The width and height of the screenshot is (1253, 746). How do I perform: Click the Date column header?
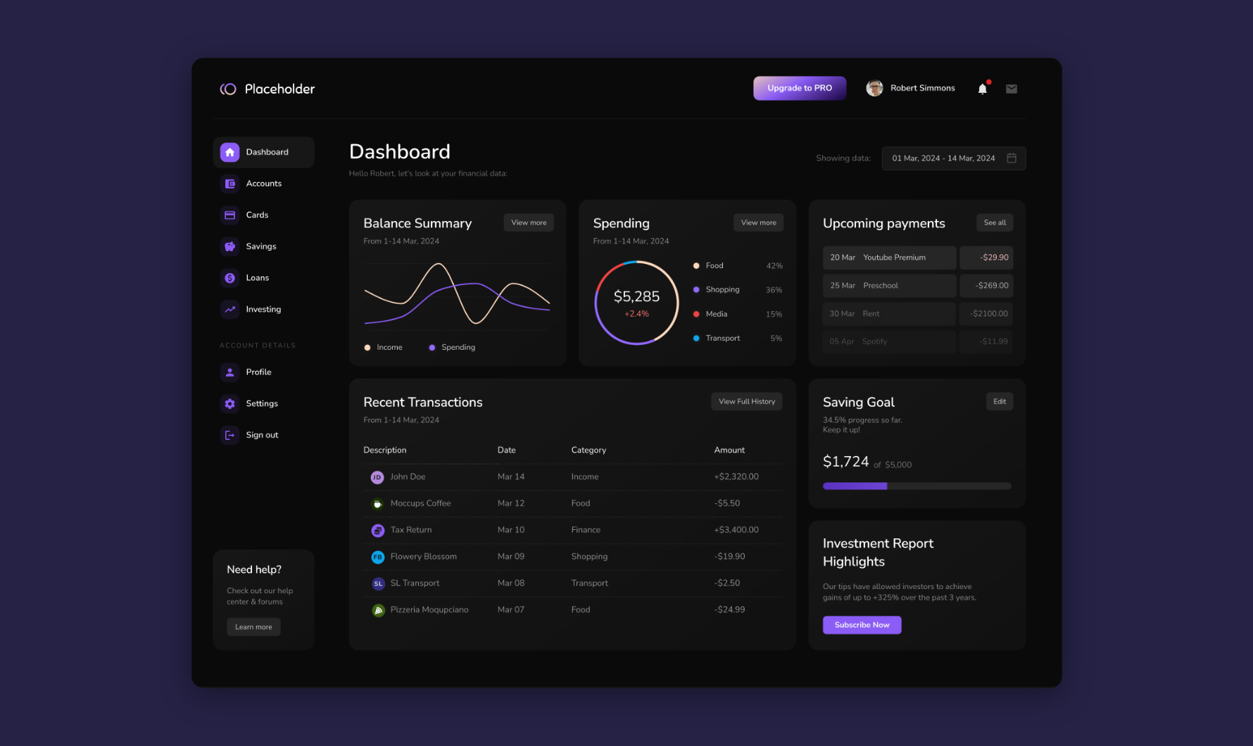[x=506, y=450]
